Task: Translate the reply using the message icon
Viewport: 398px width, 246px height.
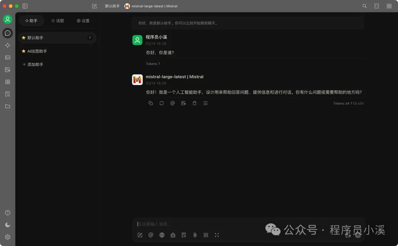Action: pyautogui.click(x=184, y=103)
